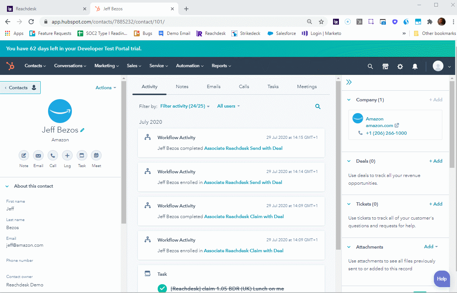This screenshot has width=457, height=293.
Task: Open the Actions dropdown
Action: tap(106, 88)
